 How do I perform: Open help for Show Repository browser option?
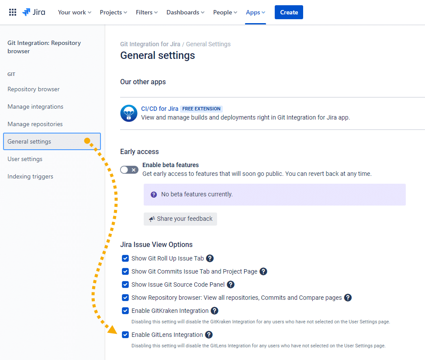[x=348, y=298]
